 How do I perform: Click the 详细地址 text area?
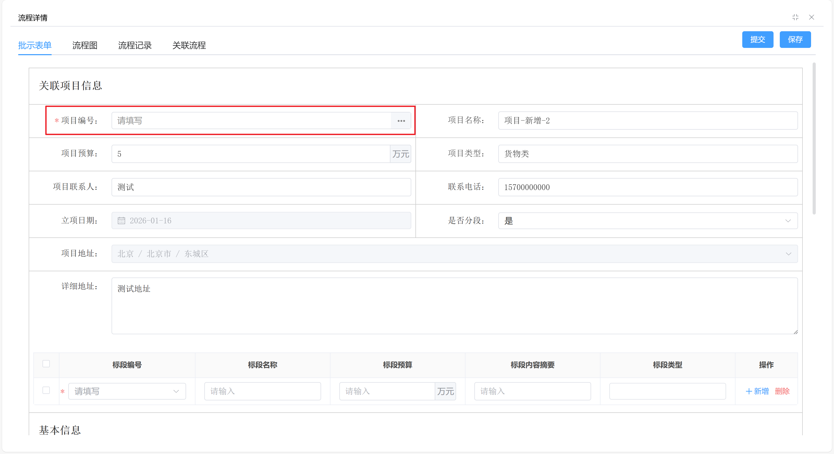pos(455,306)
